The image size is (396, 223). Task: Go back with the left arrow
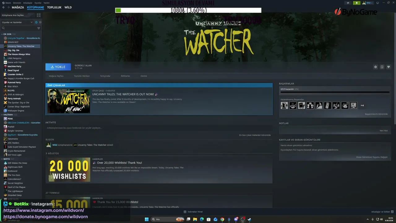(x=4, y=7)
